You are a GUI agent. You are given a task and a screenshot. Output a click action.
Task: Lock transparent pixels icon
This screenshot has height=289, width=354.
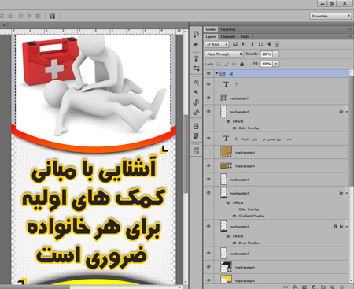coord(219,64)
